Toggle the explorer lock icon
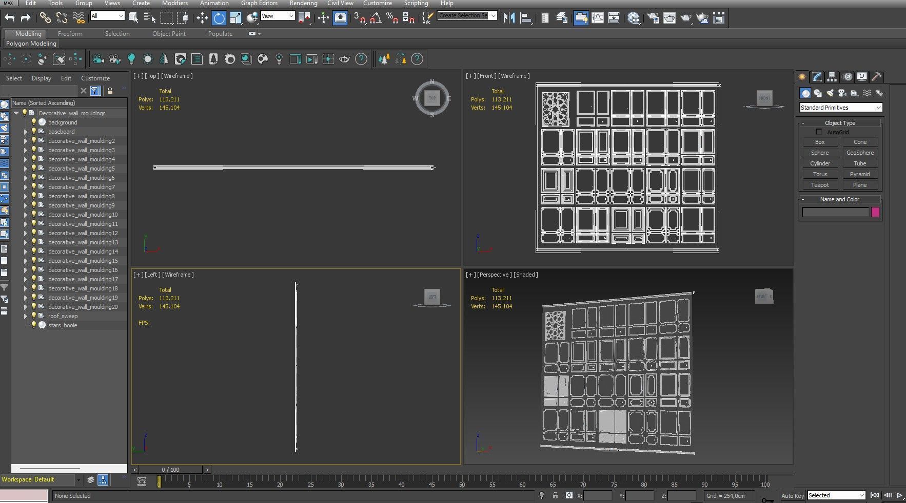 (x=109, y=91)
